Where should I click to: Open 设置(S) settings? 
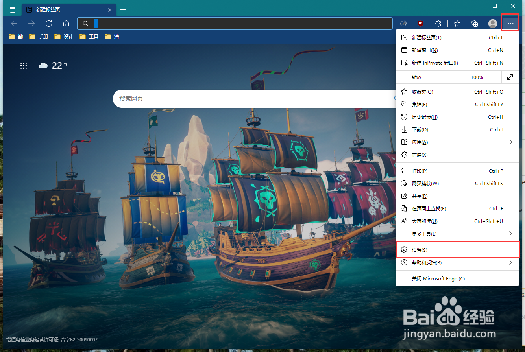point(457,250)
